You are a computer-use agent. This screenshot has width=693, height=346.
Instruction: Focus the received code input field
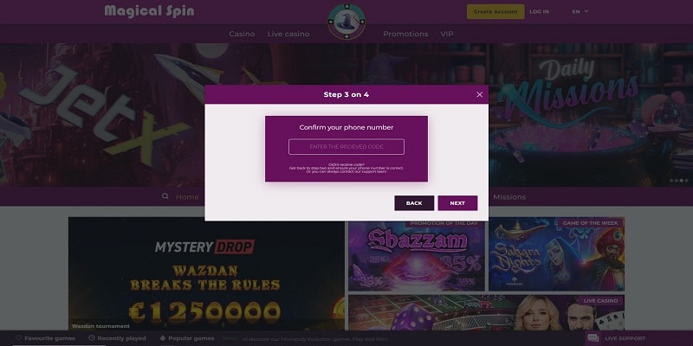tap(346, 146)
